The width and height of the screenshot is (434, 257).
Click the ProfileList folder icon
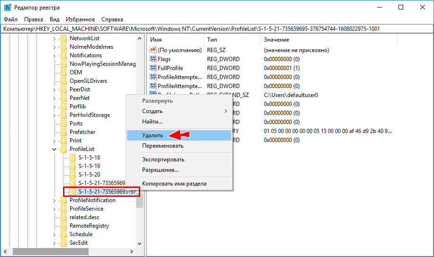[x=63, y=149]
